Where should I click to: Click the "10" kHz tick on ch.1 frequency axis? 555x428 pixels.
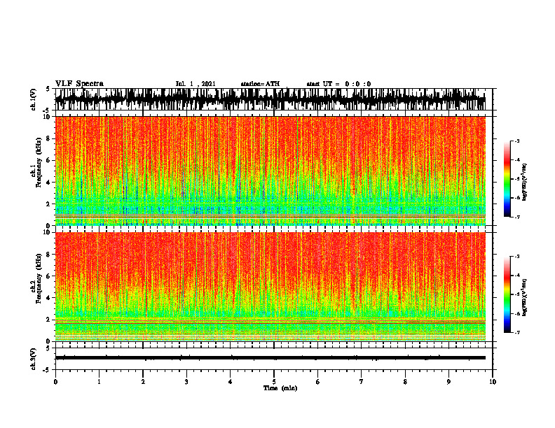click(48, 117)
